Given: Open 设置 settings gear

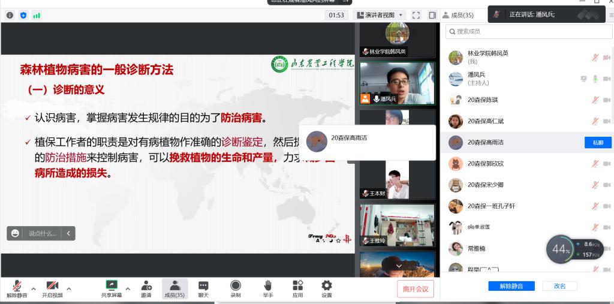Looking at the screenshot, I should tap(326, 288).
